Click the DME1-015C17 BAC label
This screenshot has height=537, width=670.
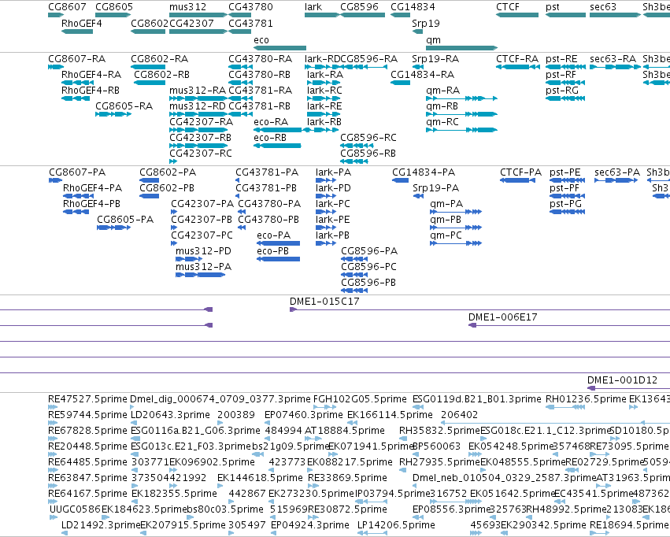pos(324,302)
